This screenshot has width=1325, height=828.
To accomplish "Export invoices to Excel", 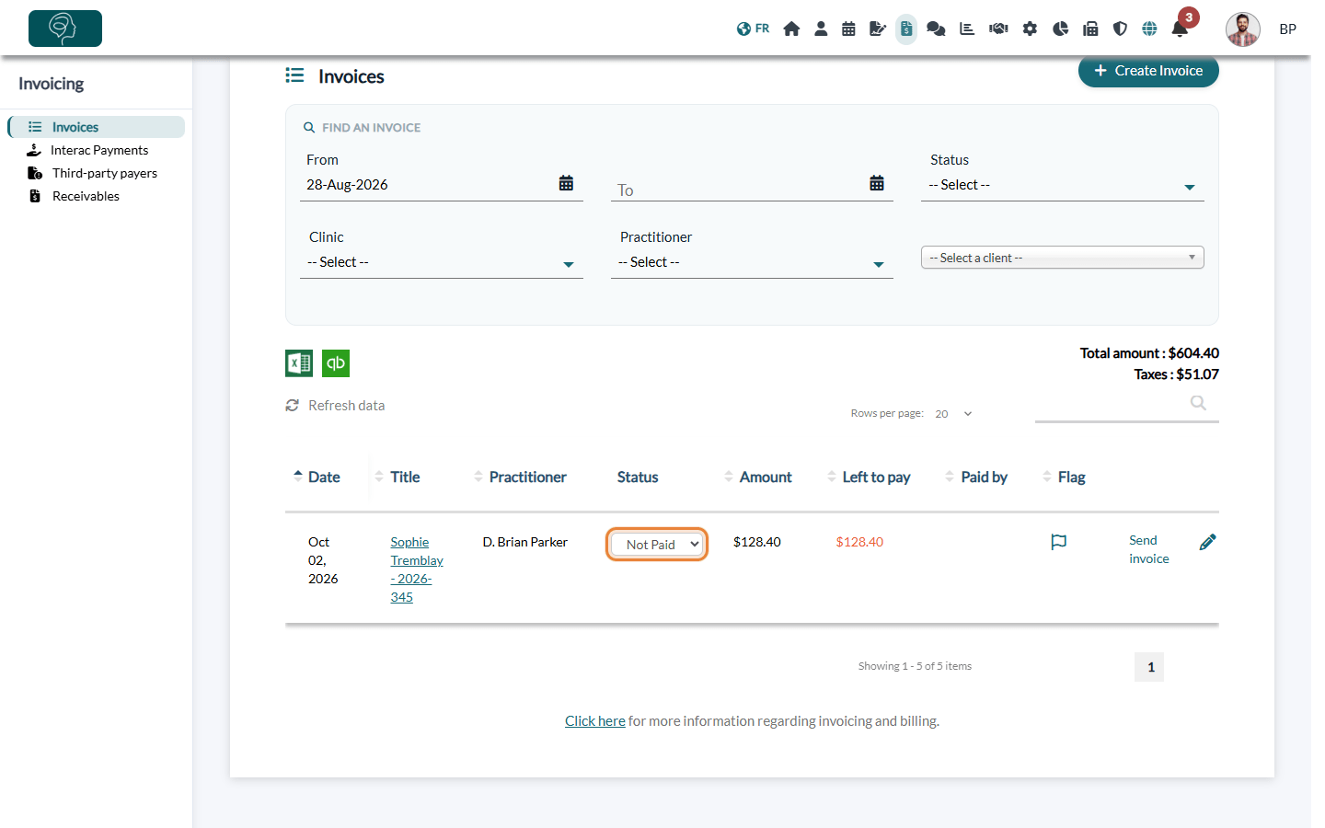I will (299, 363).
